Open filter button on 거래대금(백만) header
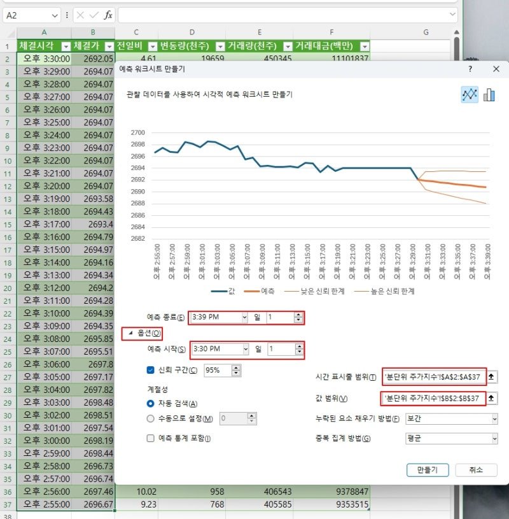The image size is (509, 519). click(x=365, y=46)
